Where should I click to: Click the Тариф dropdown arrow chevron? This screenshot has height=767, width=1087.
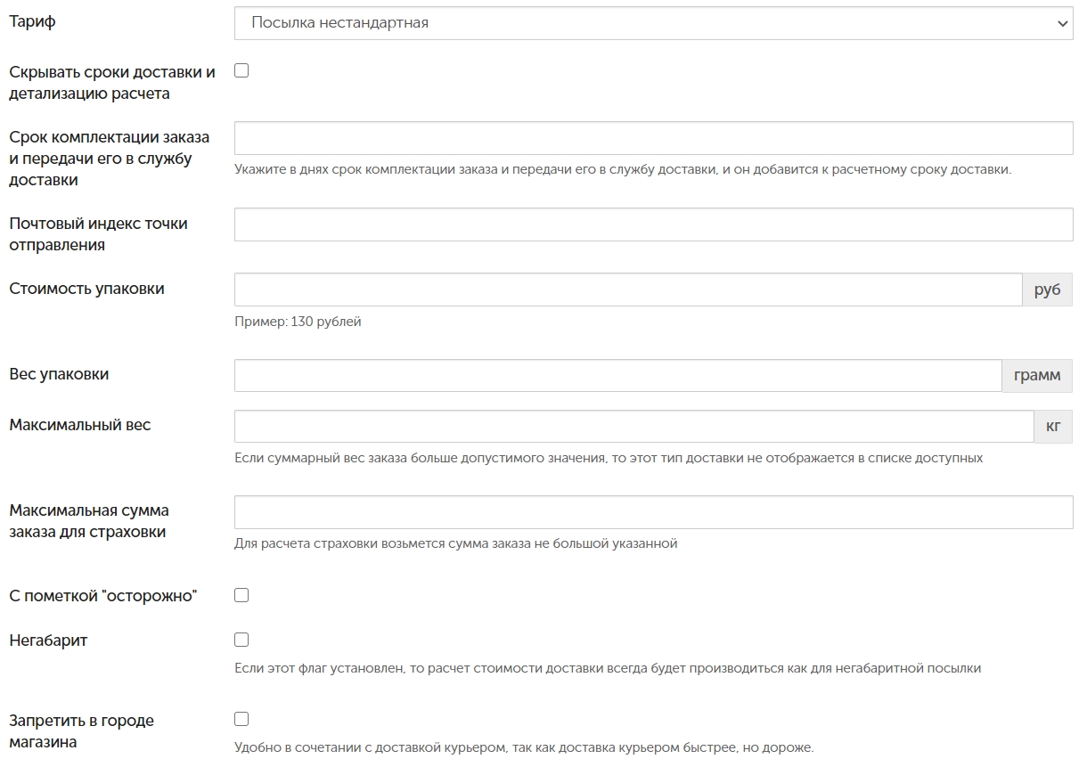click(x=1062, y=24)
